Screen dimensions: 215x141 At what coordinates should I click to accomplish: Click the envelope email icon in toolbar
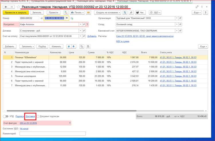pos(89,13)
